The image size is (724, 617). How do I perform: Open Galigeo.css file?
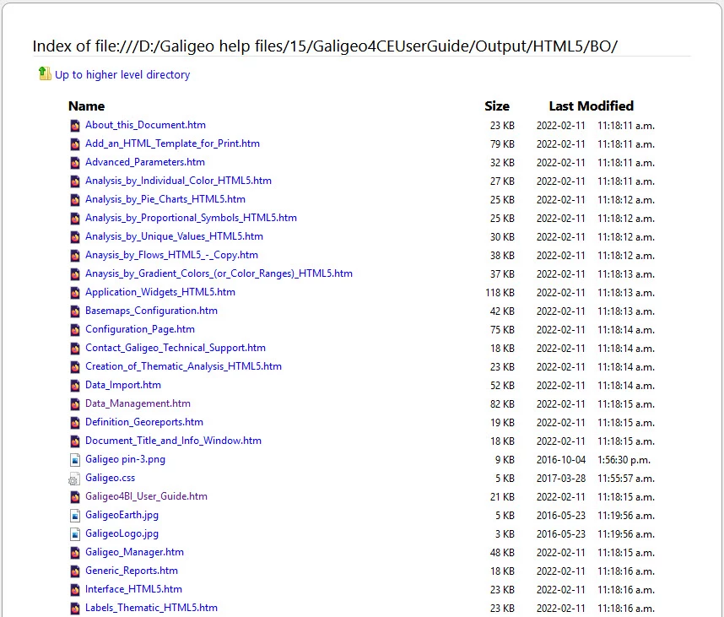pos(111,478)
